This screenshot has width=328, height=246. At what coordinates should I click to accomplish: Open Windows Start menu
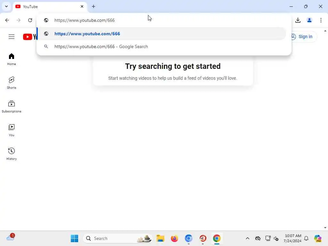point(74,238)
